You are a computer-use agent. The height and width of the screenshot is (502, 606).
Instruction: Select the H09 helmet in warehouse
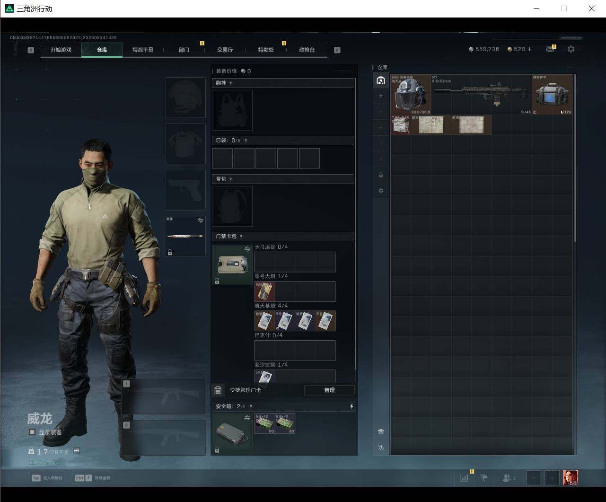pos(411,94)
